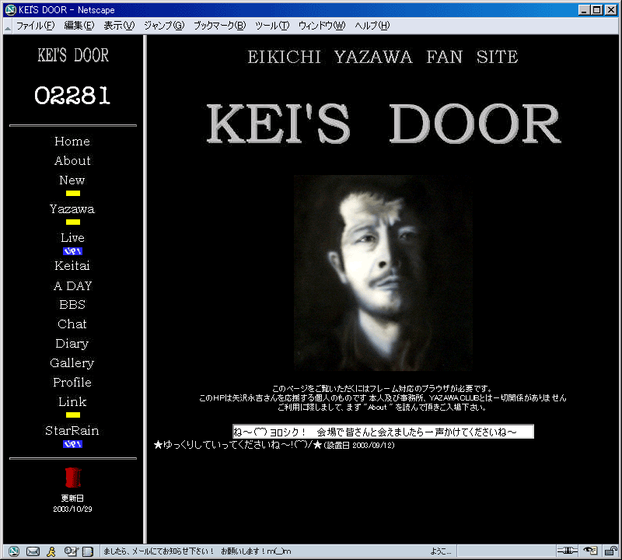Image resolution: width=622 pixels, height=560 pixels.
Task: Open the Link page in sidebar
Action: point(72,401)
